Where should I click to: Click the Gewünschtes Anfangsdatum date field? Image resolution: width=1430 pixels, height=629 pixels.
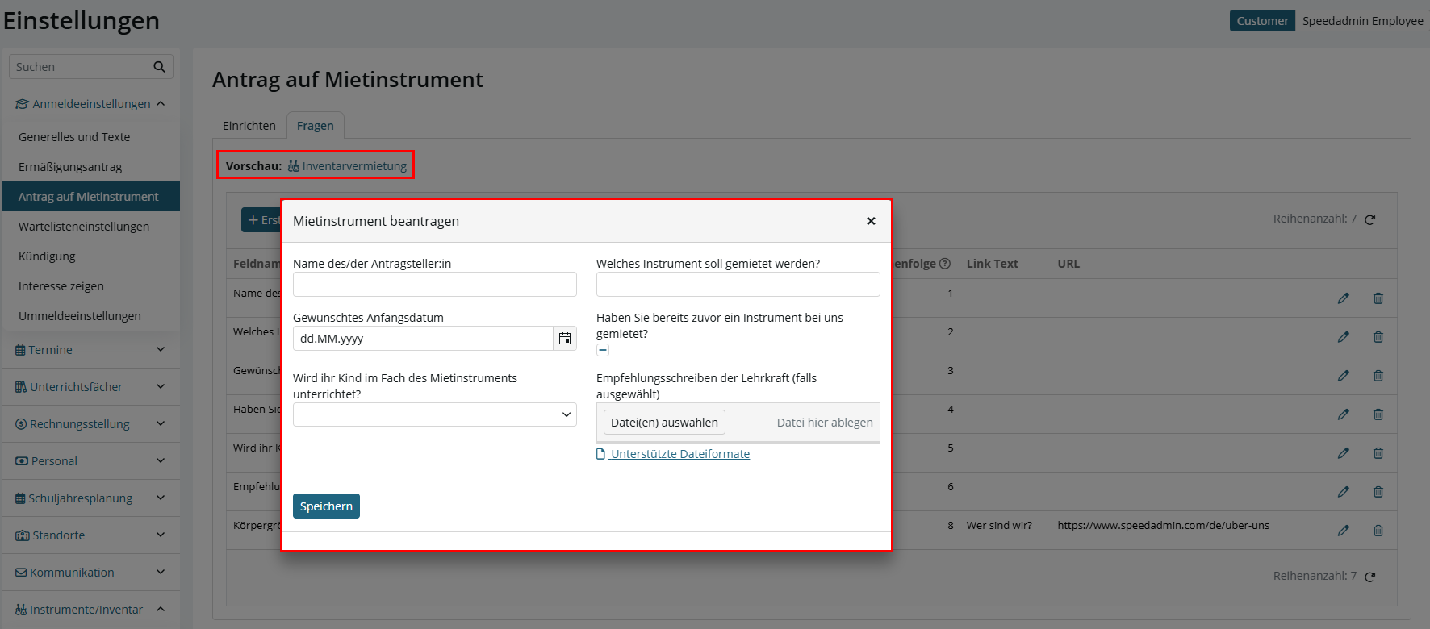[x=423, y=339]
